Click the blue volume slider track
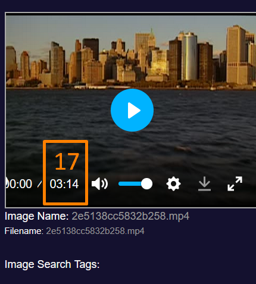Screen dimensions: 256x284 tap(130, 184)
